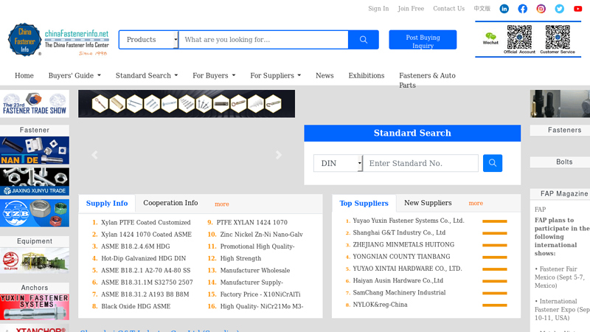
Task: Open the Instagram social icon
Action: tap(541, 9)
